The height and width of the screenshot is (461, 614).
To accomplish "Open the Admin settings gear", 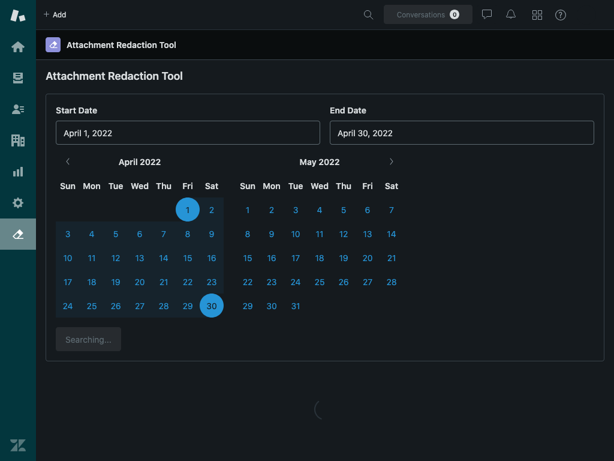I will pos(17,202).
